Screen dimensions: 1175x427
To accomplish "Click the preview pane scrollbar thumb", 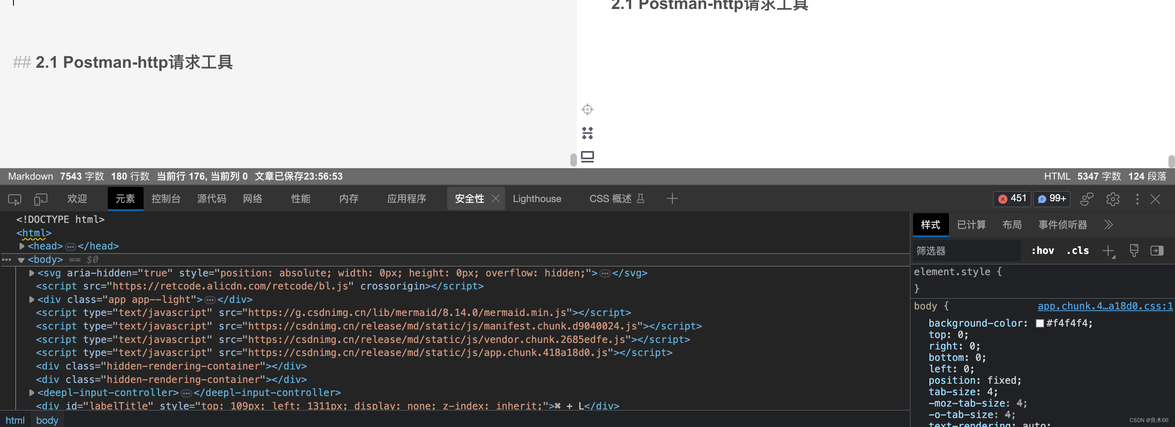I will coord(1171,162).
